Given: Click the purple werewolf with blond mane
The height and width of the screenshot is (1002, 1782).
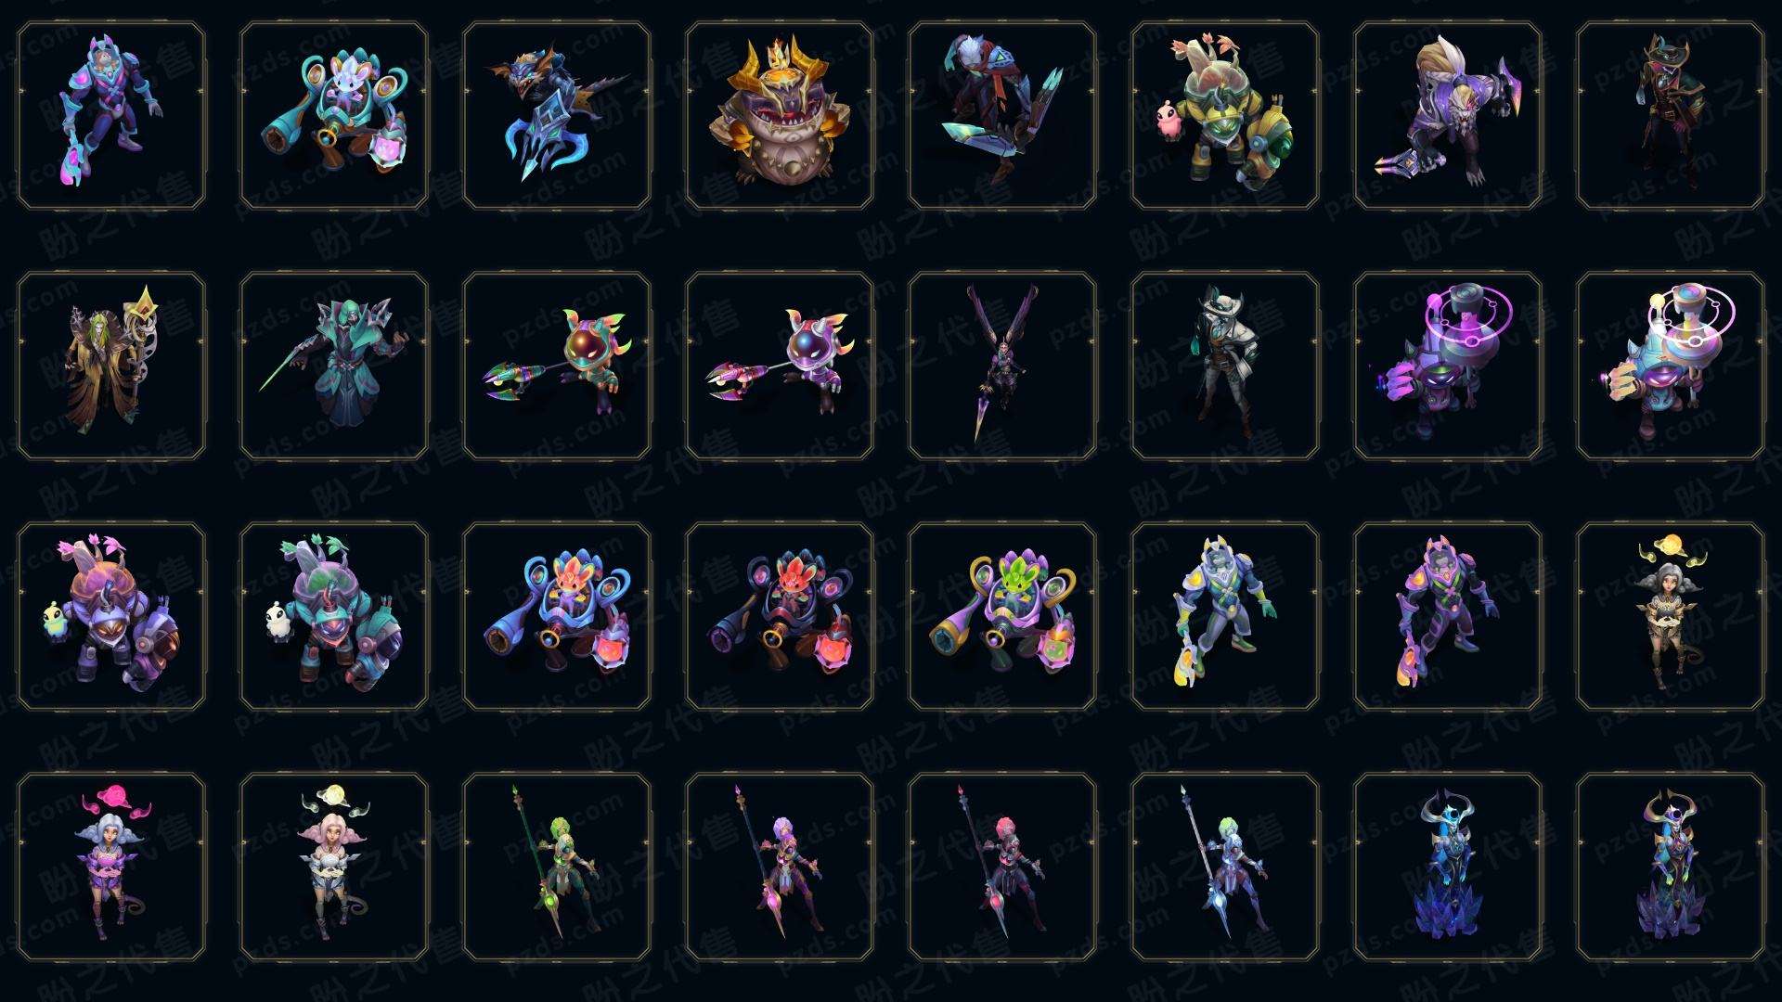Looking at the screenshot, I should click(1448, 116).
